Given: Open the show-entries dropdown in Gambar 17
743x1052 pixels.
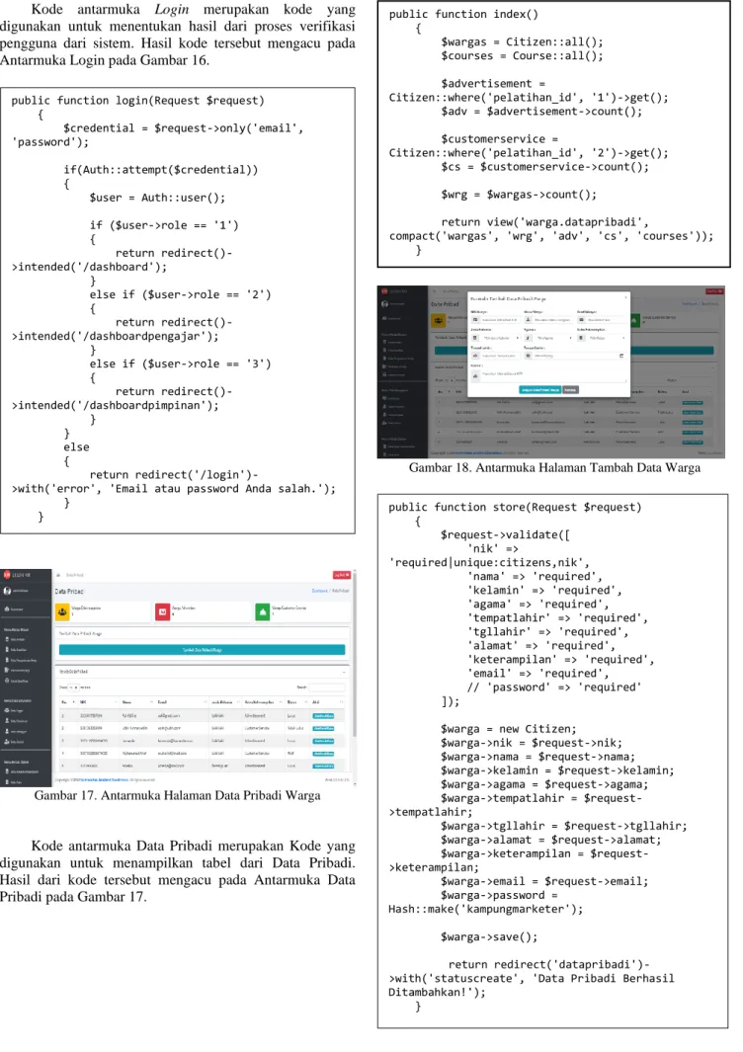Looking at the screenshot, I should point(74,688).
